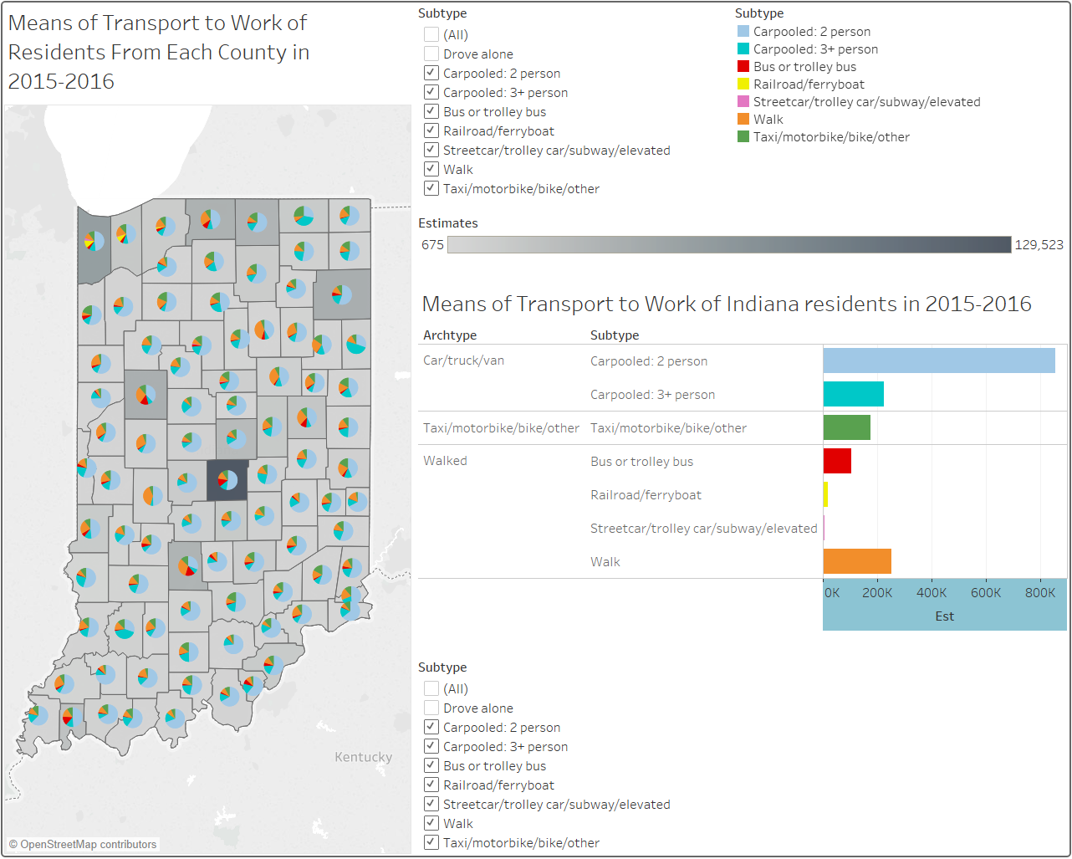This screenshot has width=1072, height=859.
Task: Check the top filter's (All) checkbox
Action: [x=431, y=34]
